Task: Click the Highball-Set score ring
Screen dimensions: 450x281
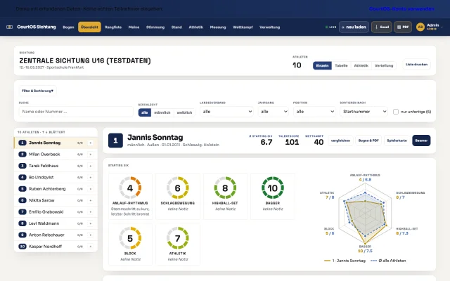Action: [225, 188]
